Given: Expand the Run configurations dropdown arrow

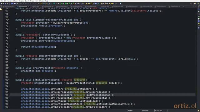Looking at the screenshot, I should click(67, 3).
